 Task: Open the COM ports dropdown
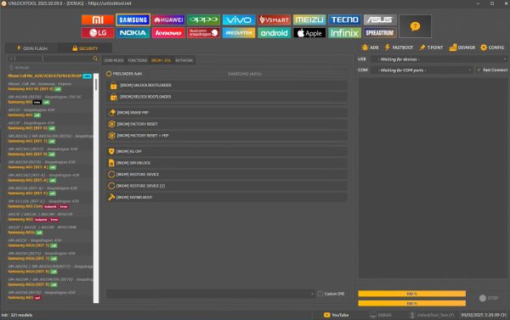coord(422,70)
